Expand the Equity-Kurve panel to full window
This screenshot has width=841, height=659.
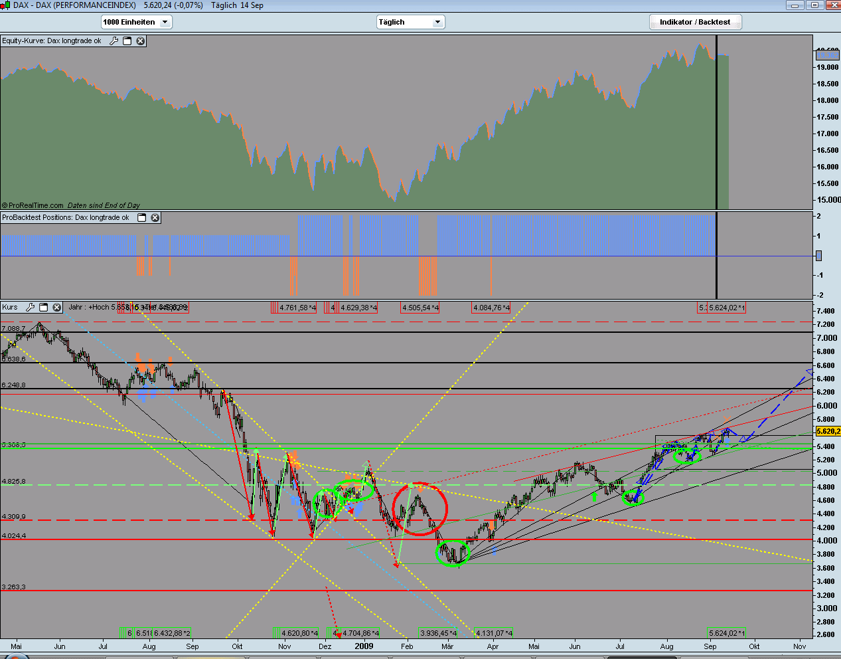(x=126, y=41)
